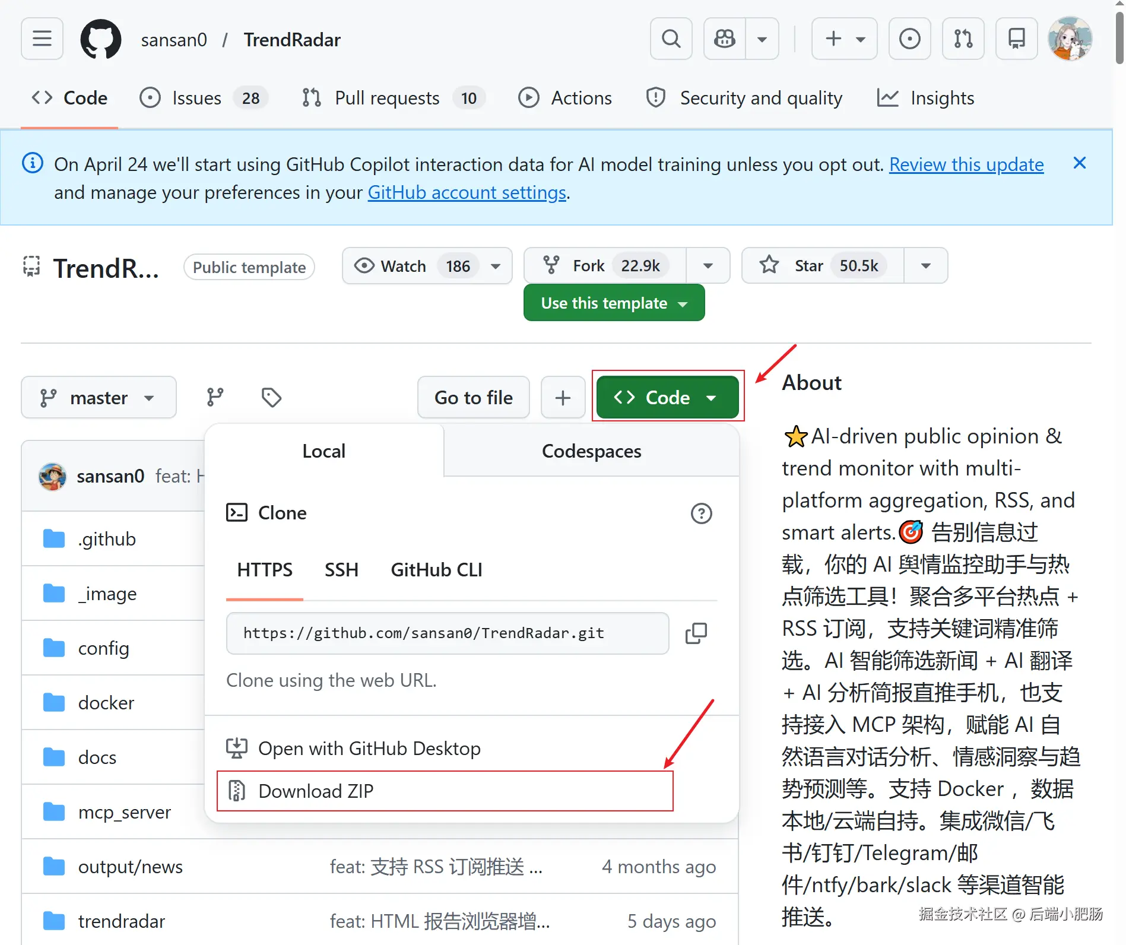
Task: Open the Security and quality tab
Action: pyautogui.click(x=744, y=98)
